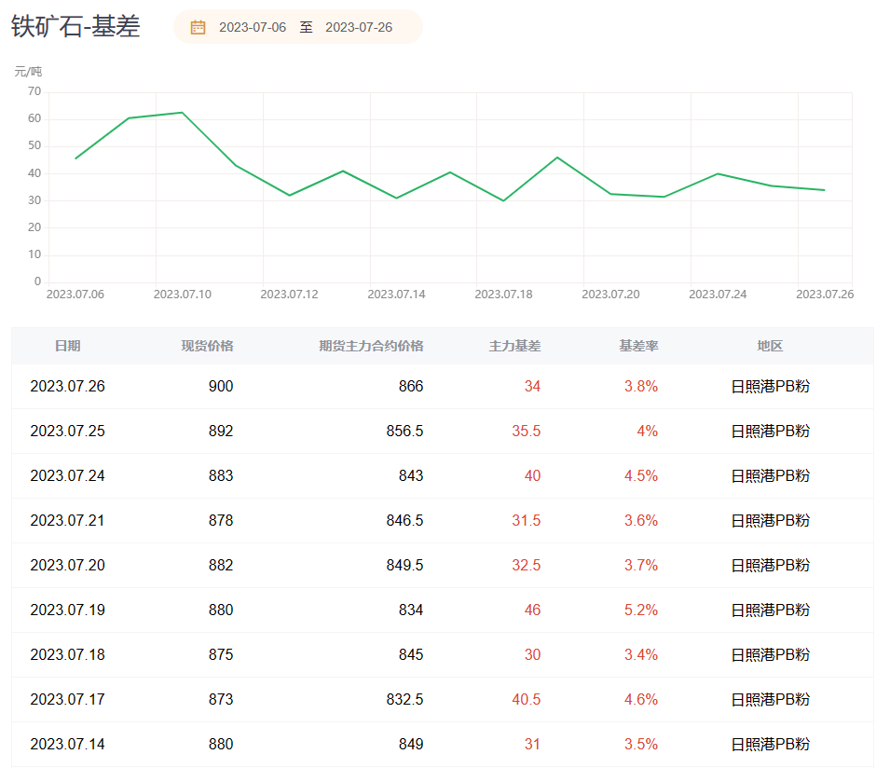Select end date 2023-07-26 field
The height and width of the screenshot is (768, 890).
pyautogui.click(x=359, y=27)
